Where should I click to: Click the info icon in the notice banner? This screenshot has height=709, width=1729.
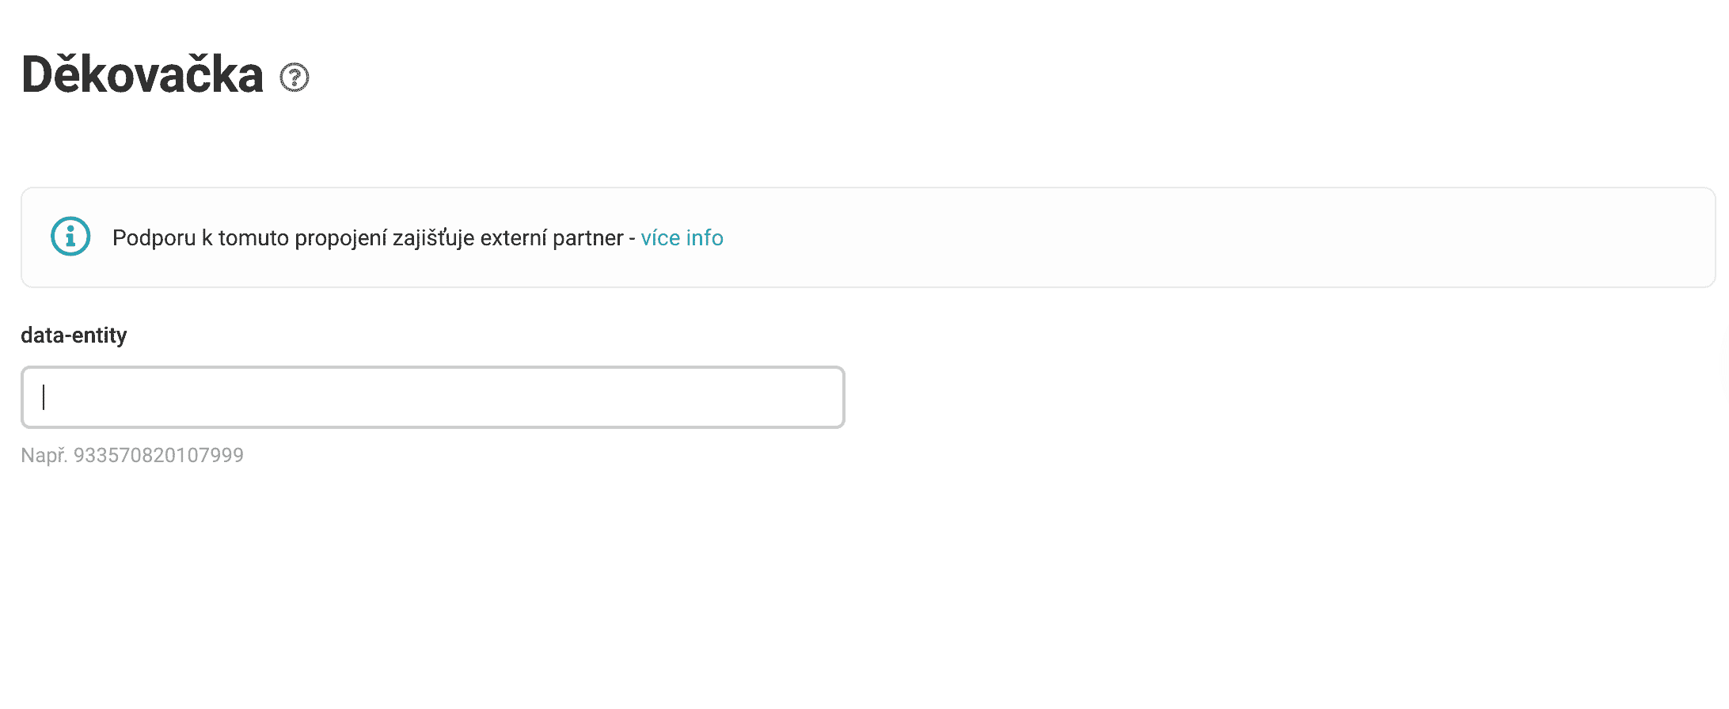tap(70, 237)
